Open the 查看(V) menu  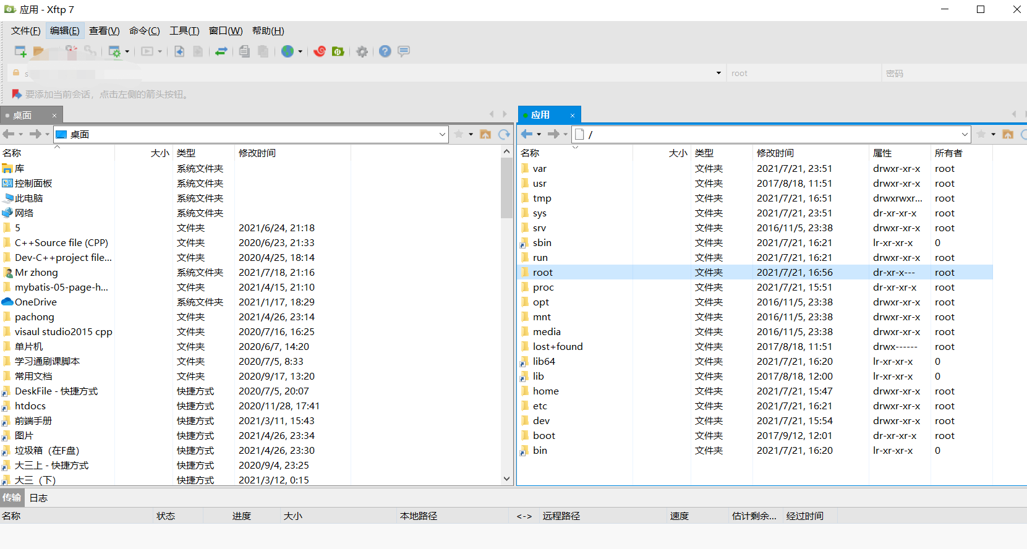104,31
